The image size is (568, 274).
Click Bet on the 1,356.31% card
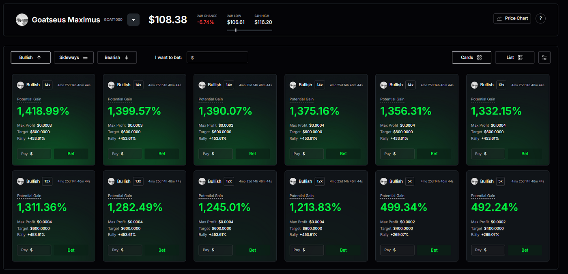(x=434, y=154)
